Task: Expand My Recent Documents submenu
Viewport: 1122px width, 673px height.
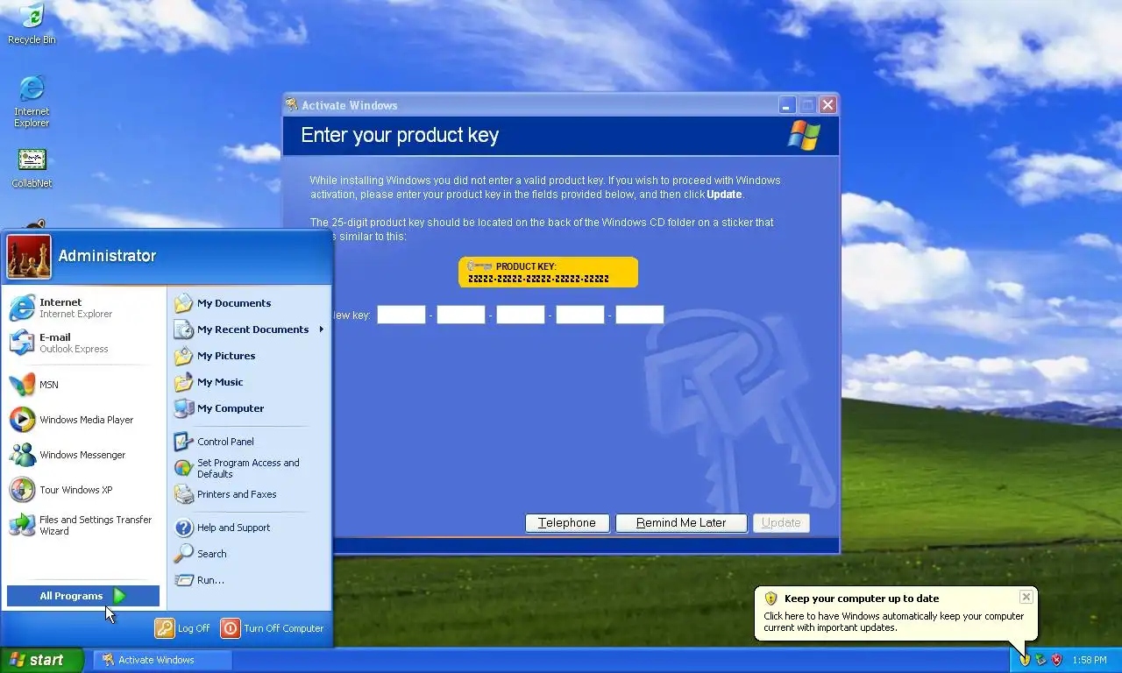Action: pos(249,329)
